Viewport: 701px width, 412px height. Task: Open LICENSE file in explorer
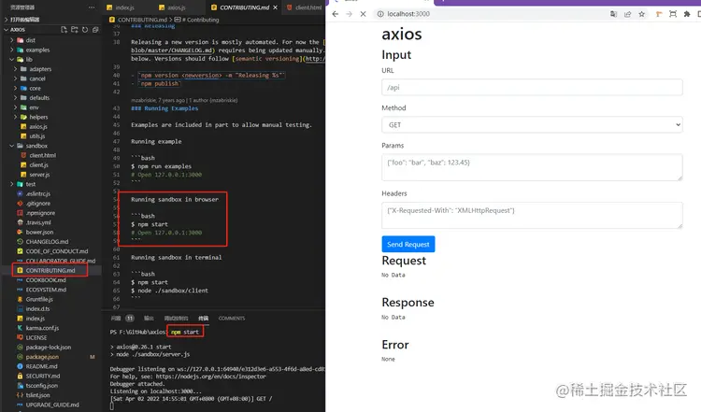(x=36, y=338)
